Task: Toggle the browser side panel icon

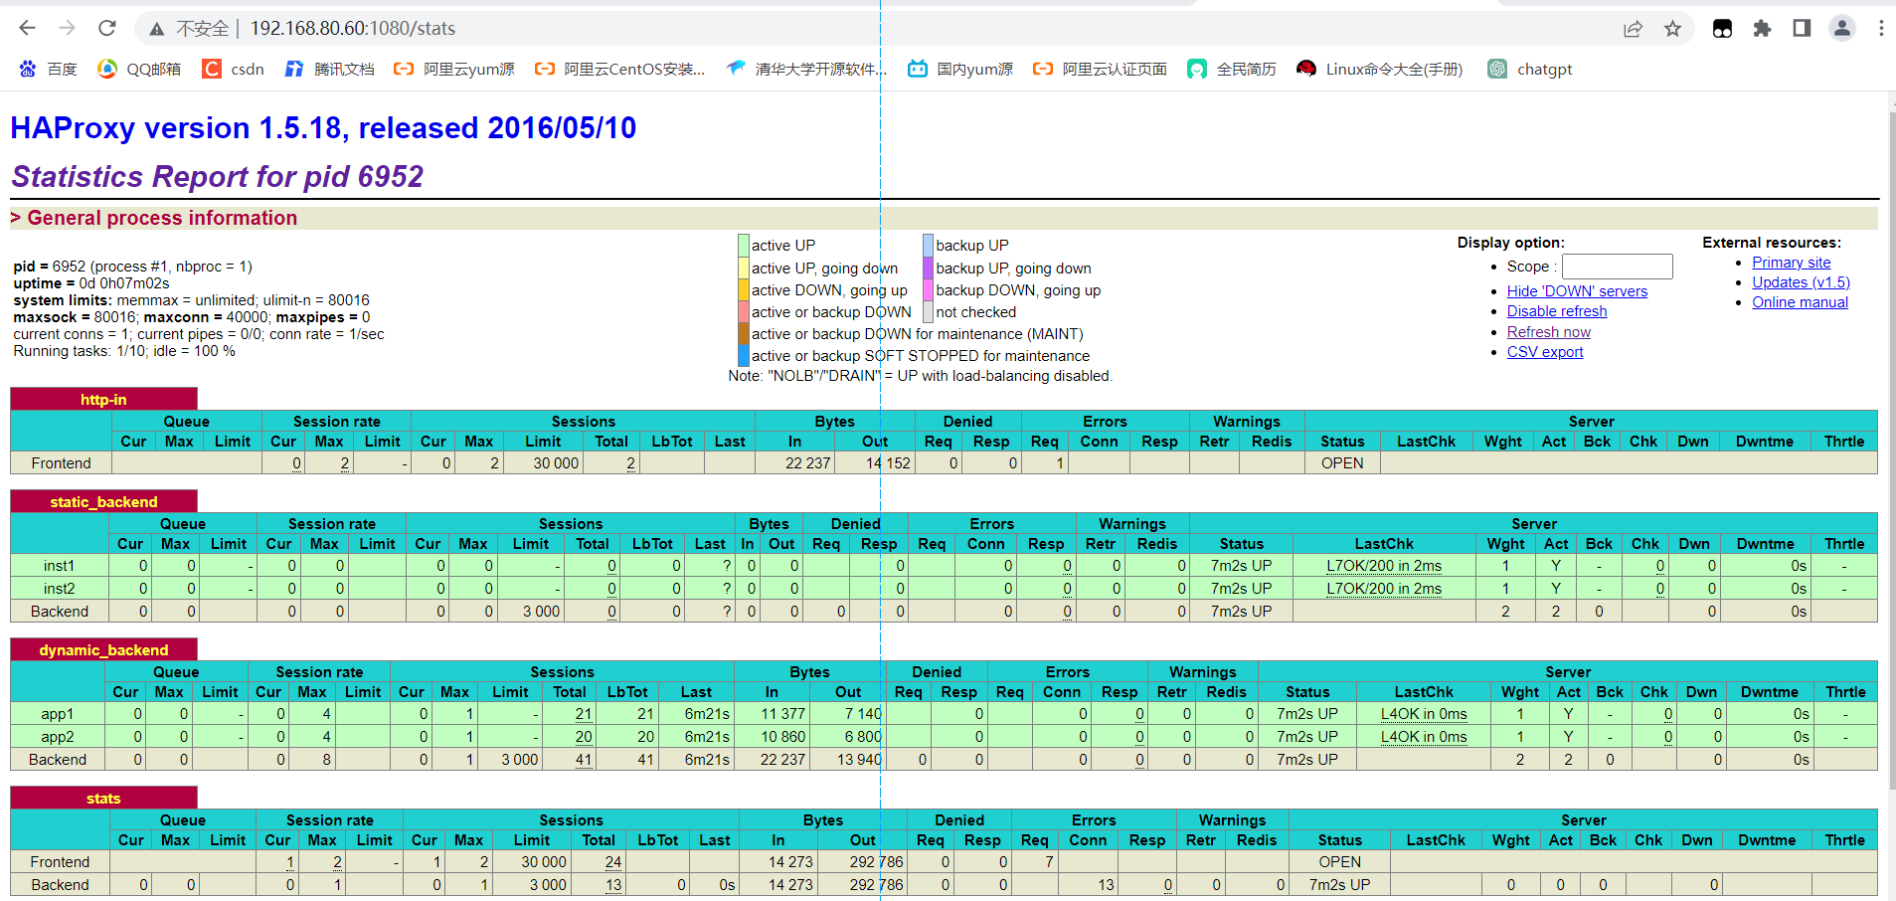Action: point(1802,29)
